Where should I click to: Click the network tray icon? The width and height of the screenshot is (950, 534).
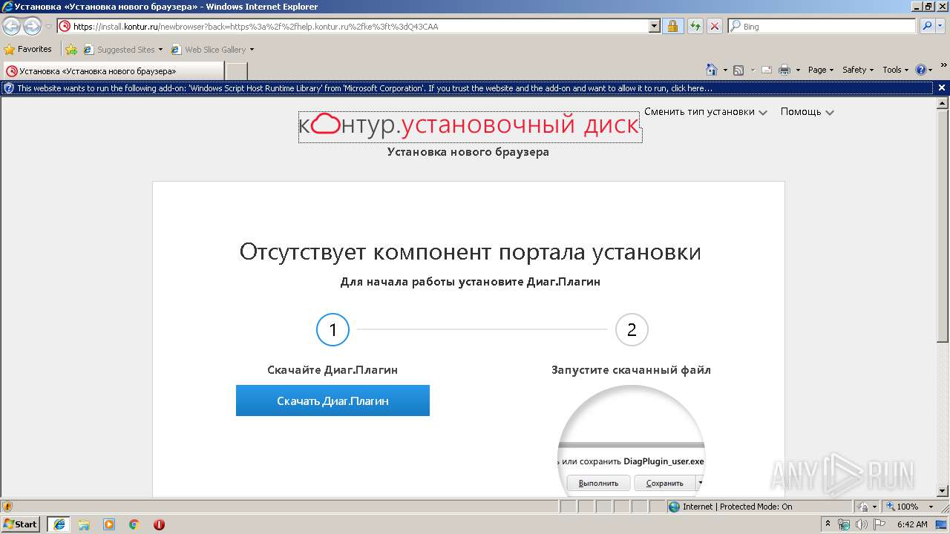click(844, 524)
